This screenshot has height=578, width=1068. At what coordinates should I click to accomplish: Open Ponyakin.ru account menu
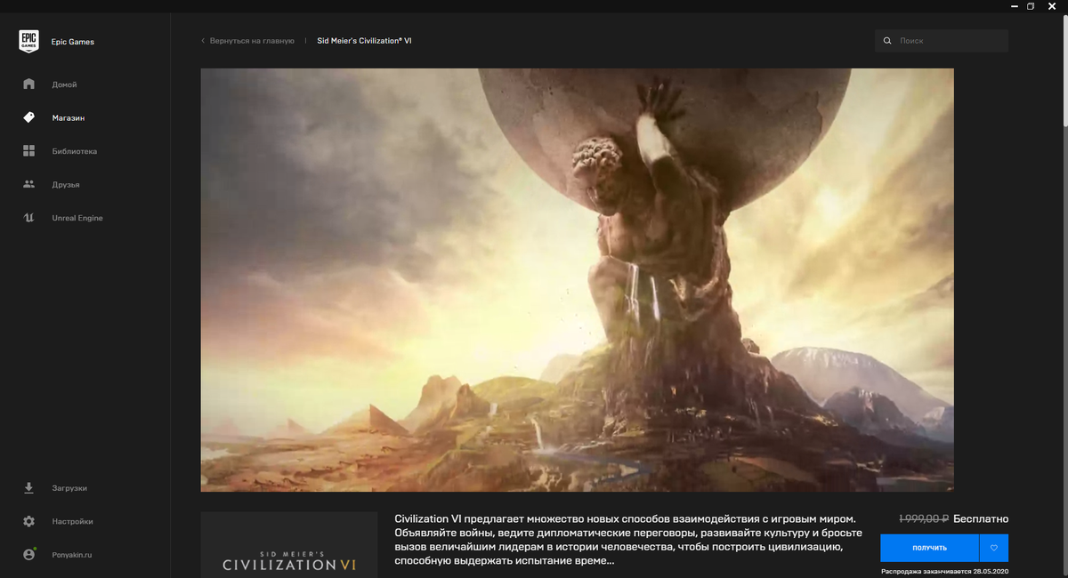point(72,555)
